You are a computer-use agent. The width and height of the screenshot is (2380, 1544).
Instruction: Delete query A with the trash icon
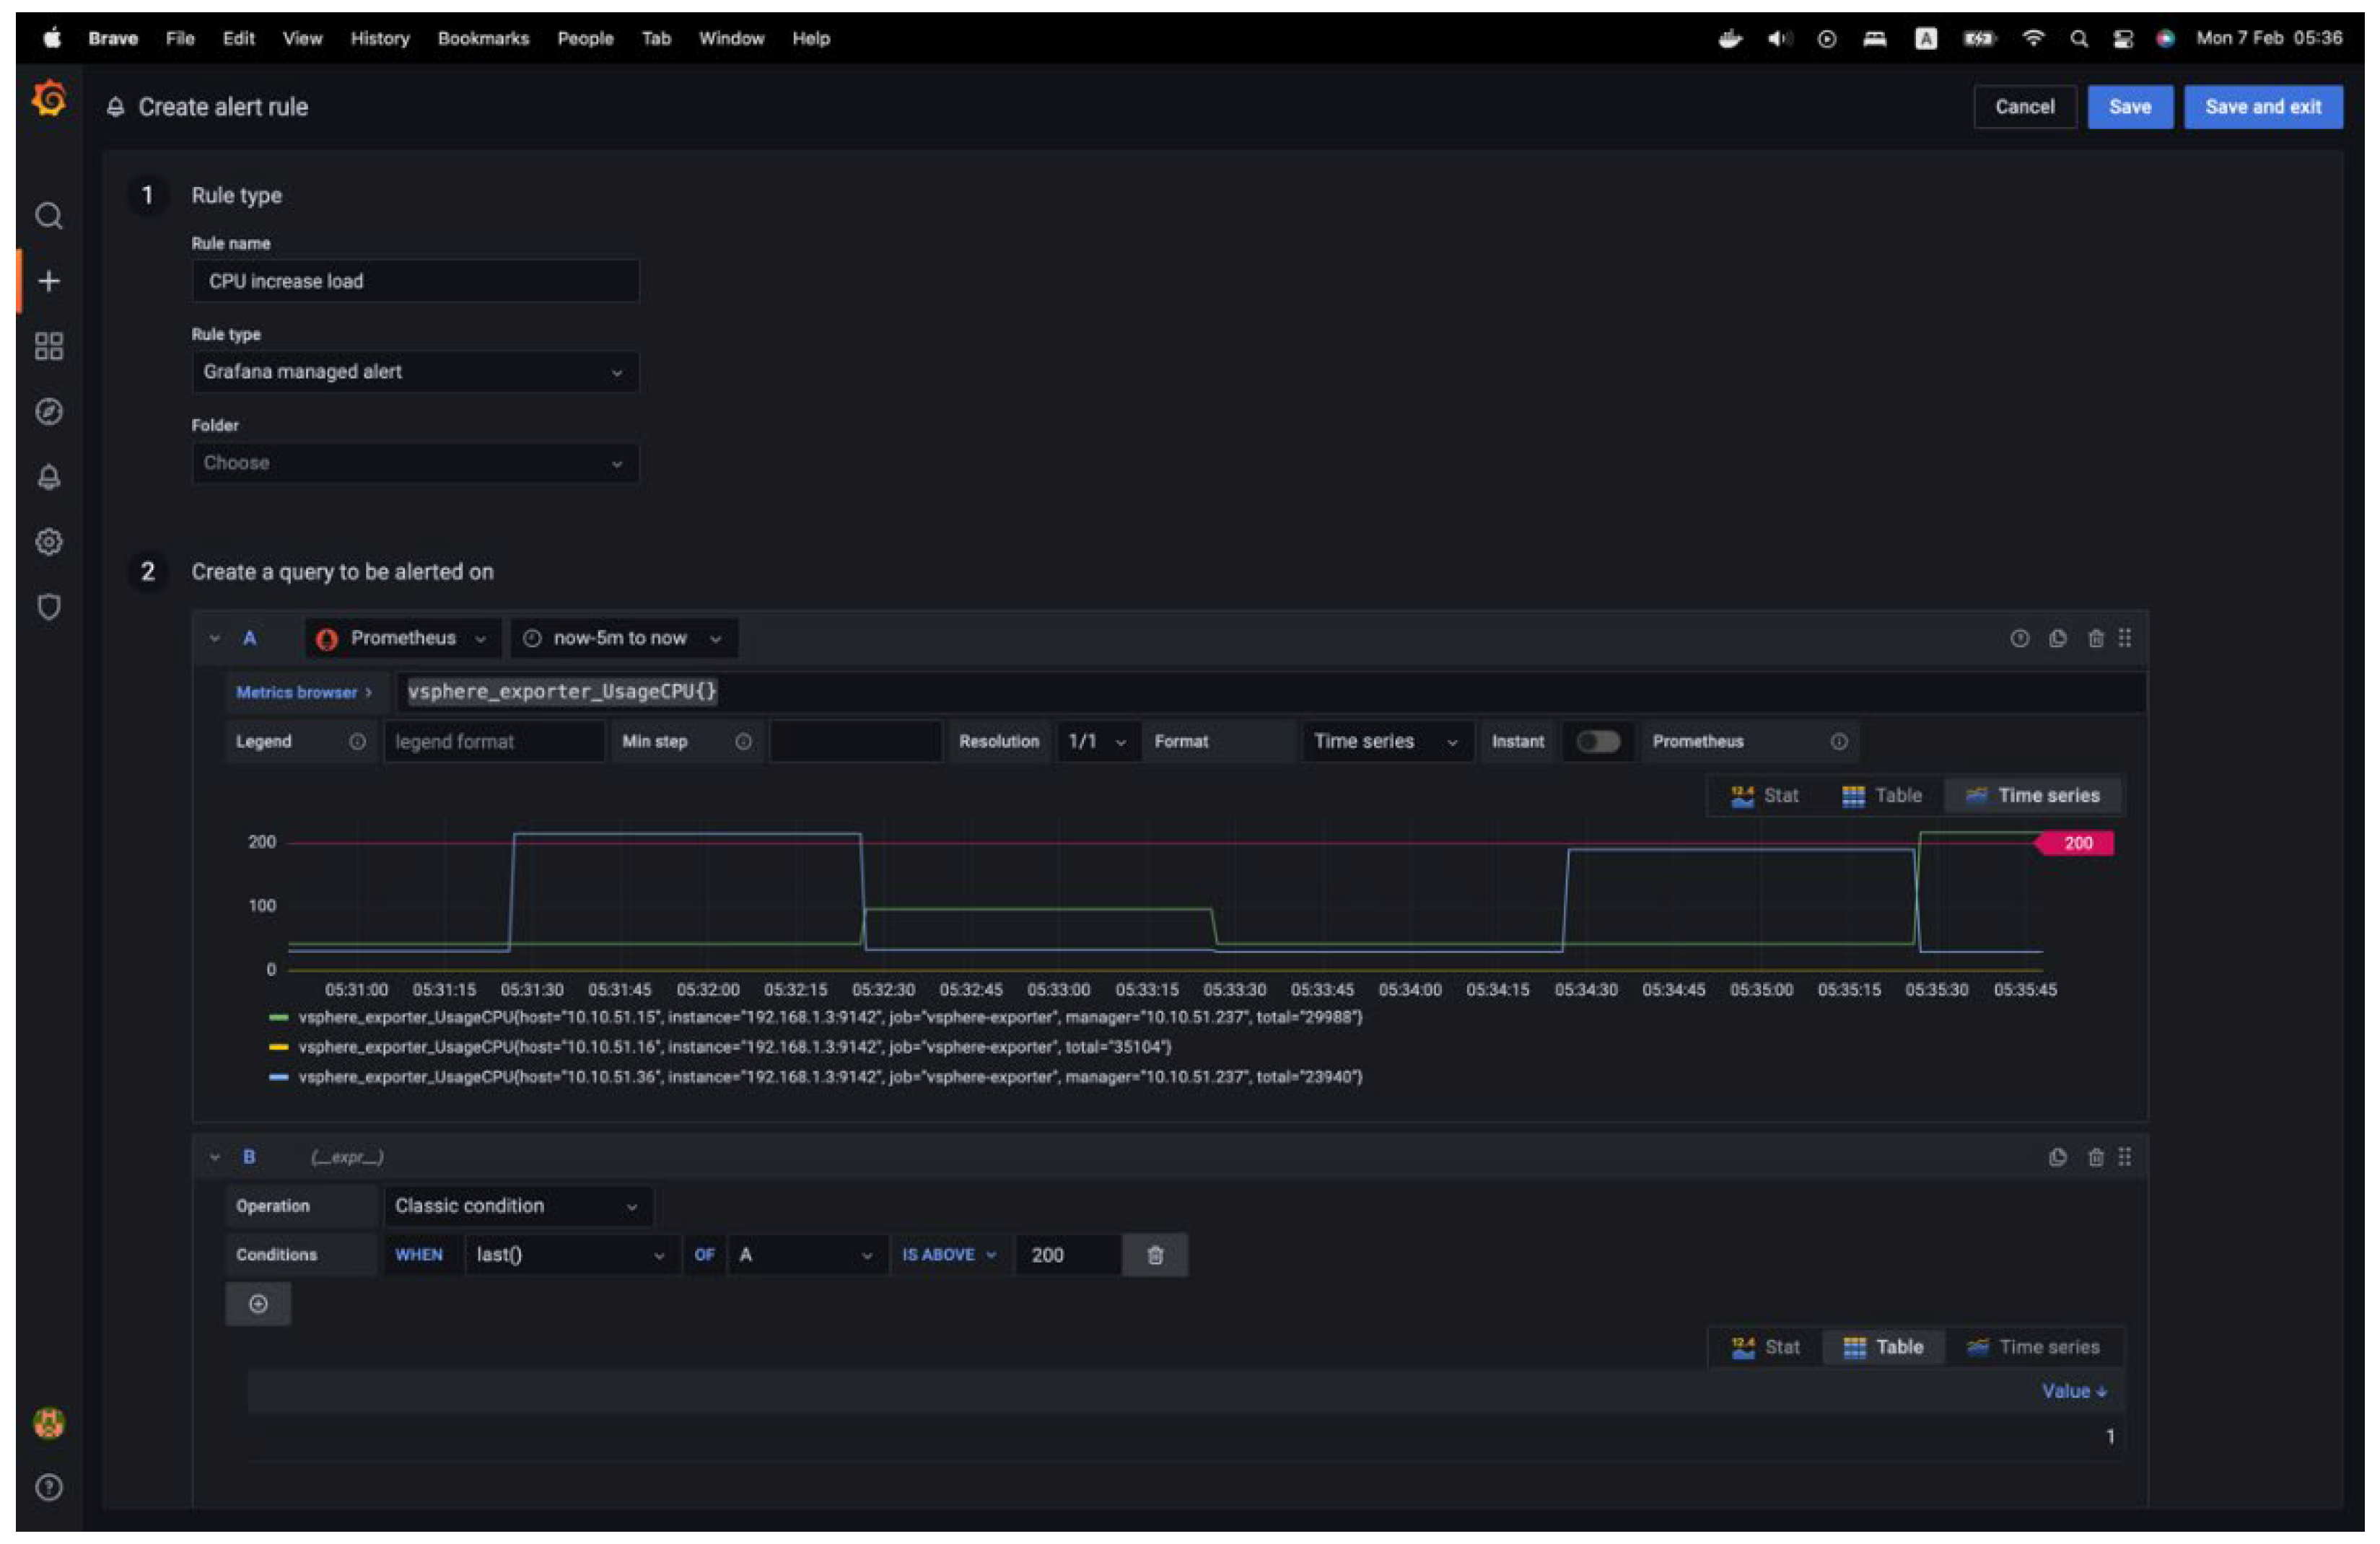(x=2096, y=639)
